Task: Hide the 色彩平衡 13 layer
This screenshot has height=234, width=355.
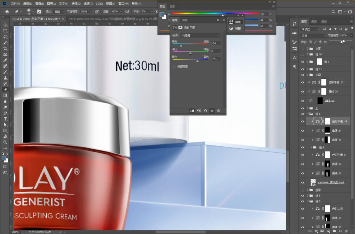Action: coord(303,82)
